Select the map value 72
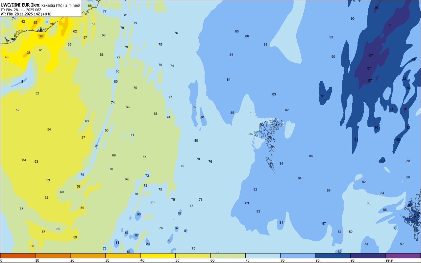The height and width of the screenshot is (263, 421). click(x=145, y=186)
